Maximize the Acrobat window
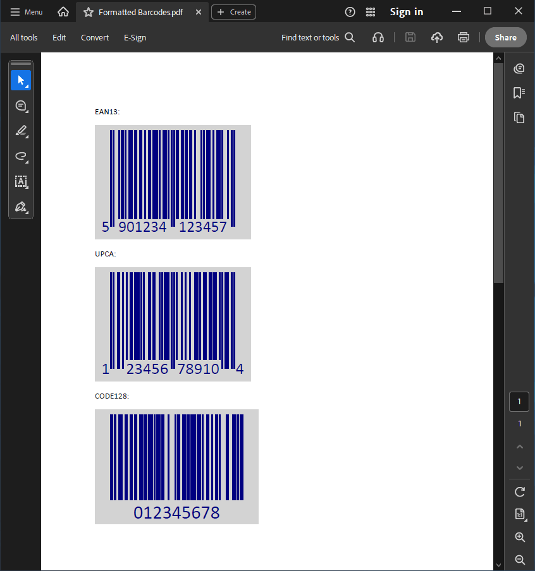This screenshot has width=535, height=571. pos(488,11)
